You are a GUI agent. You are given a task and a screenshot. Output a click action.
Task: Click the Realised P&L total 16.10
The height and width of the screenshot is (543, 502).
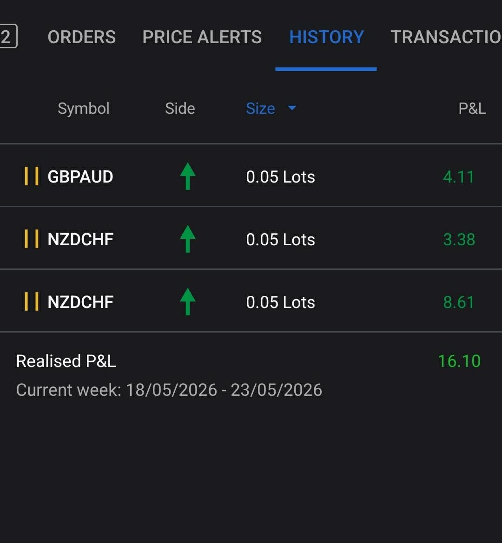(x=459, y=361)
